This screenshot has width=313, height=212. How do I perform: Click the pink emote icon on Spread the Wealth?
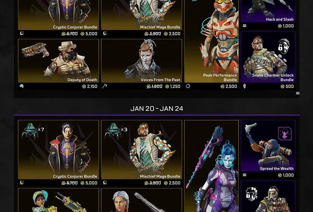click(285, 134)
